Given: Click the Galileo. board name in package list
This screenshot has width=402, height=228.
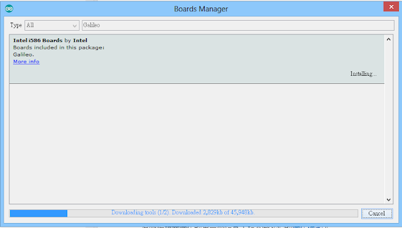Looking at the screenshot, I should 24,54.
